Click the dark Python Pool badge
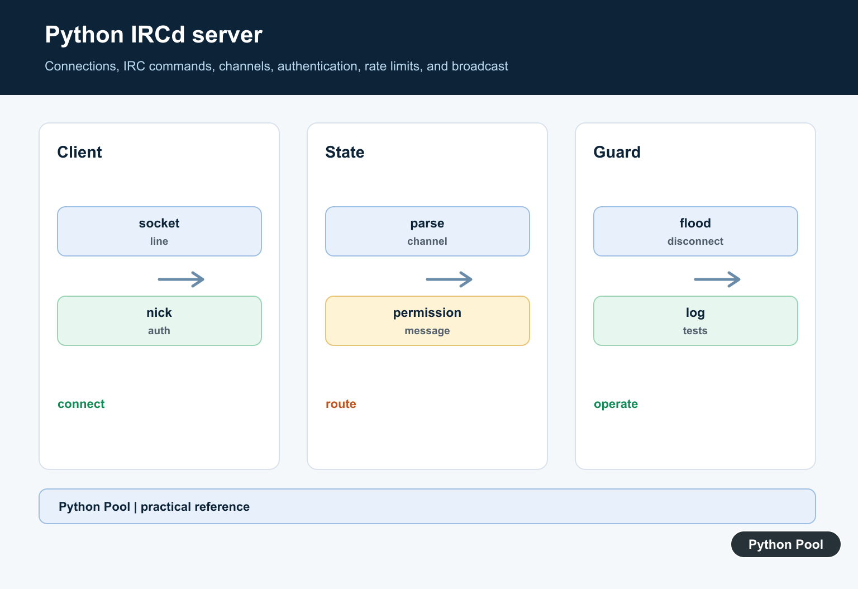 click(x=785, y=544)
